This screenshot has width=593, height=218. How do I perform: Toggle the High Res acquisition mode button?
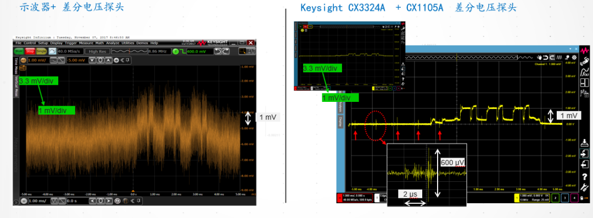tap(97, 51)
